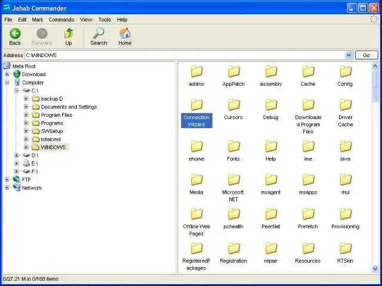The image size is (382, 286).
Task: Select the Network tree item
Action: point(32,188)
